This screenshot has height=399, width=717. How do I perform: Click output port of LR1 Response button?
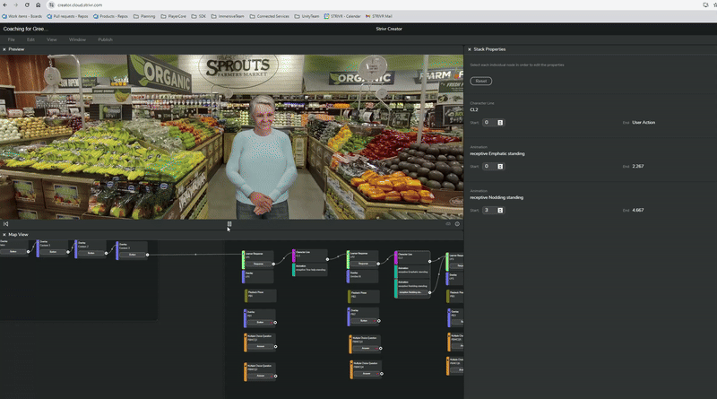click(x=273, y=264)
